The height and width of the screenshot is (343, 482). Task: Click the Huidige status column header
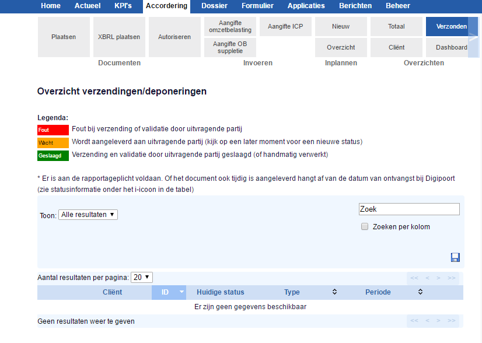(x=221, y=292)
